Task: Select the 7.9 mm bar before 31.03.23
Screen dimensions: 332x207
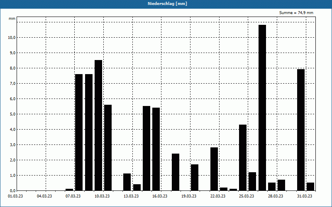Action: (x=300, y=130)
